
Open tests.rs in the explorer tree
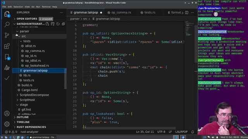29,80
